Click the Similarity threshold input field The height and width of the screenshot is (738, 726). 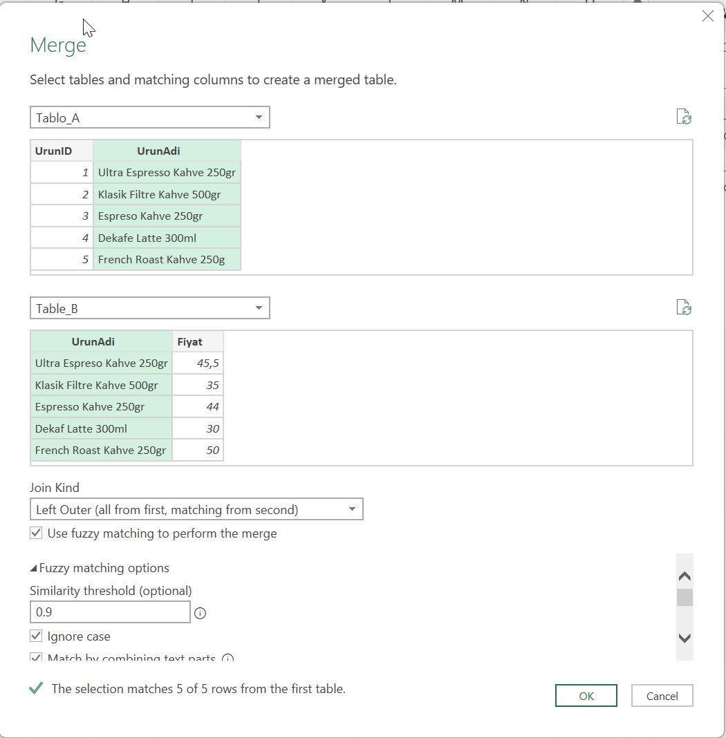pyautogui.click(x=110, y=612)
